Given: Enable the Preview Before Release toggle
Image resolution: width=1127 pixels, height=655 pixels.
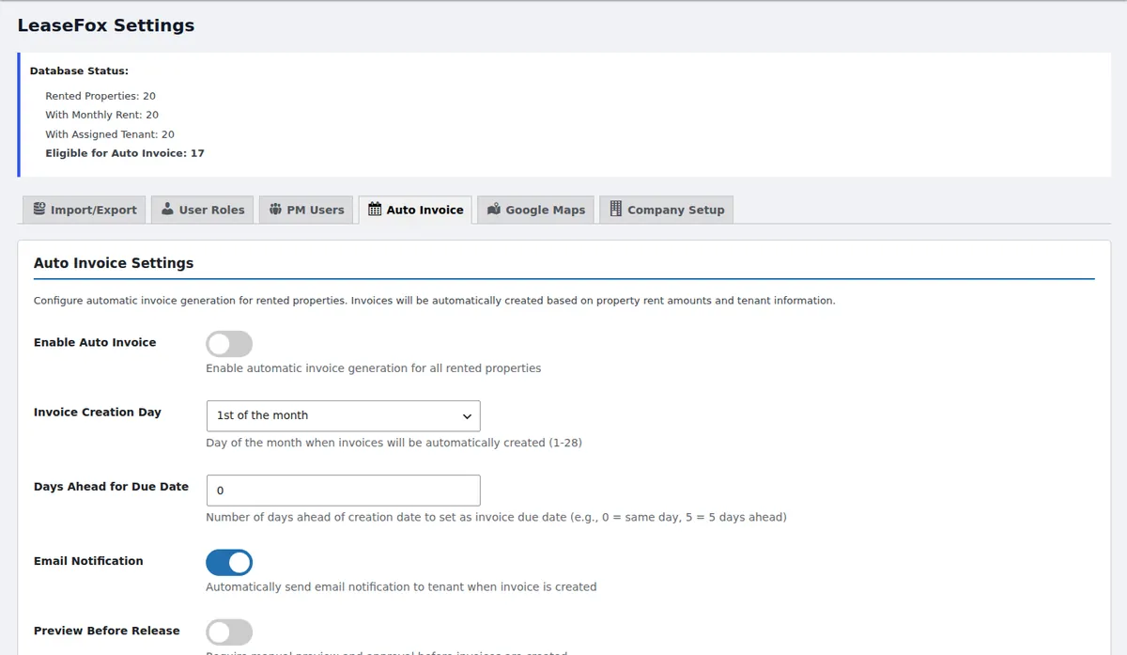Looking at the screenshot, I should pos(229,632).
